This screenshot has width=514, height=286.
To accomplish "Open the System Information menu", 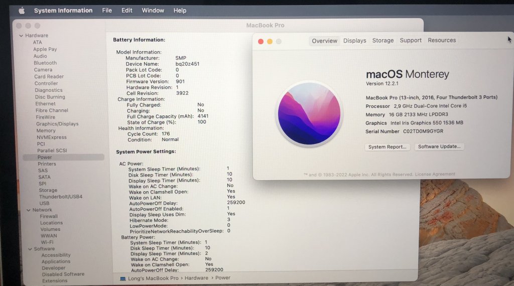I will 63,11.
